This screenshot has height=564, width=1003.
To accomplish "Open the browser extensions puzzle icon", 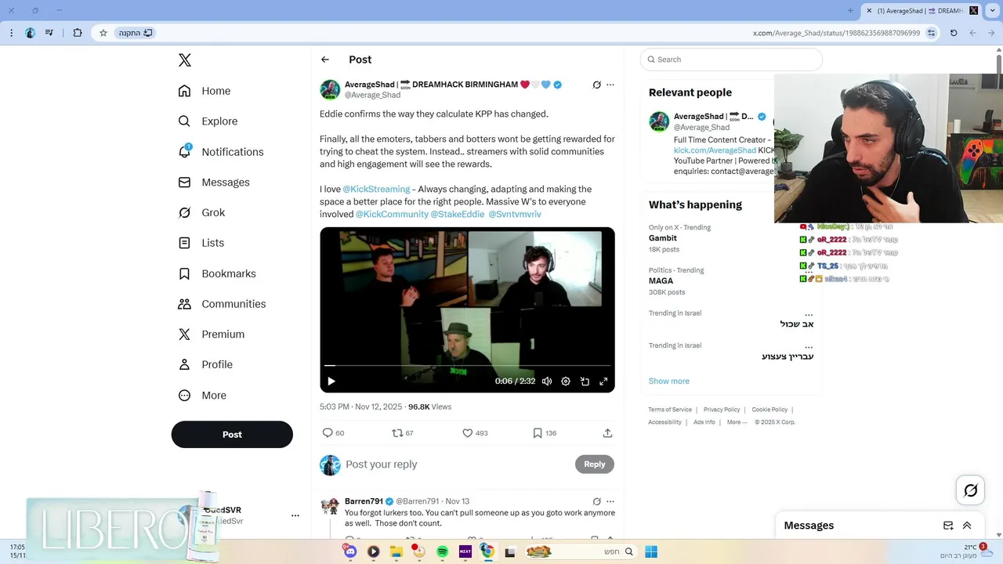I will tap(77, 33).
